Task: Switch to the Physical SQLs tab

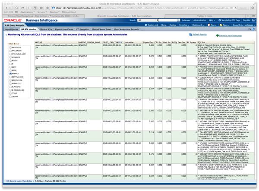Action: pos(46,29)
